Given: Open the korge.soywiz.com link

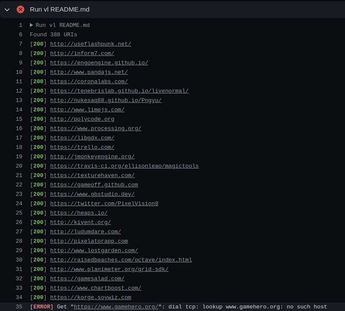Looking at the screenshot, I should tap(91, 297).
